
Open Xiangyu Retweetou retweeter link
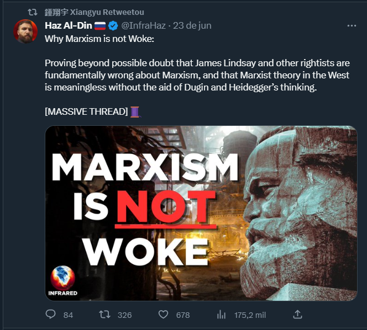[95, 12]
